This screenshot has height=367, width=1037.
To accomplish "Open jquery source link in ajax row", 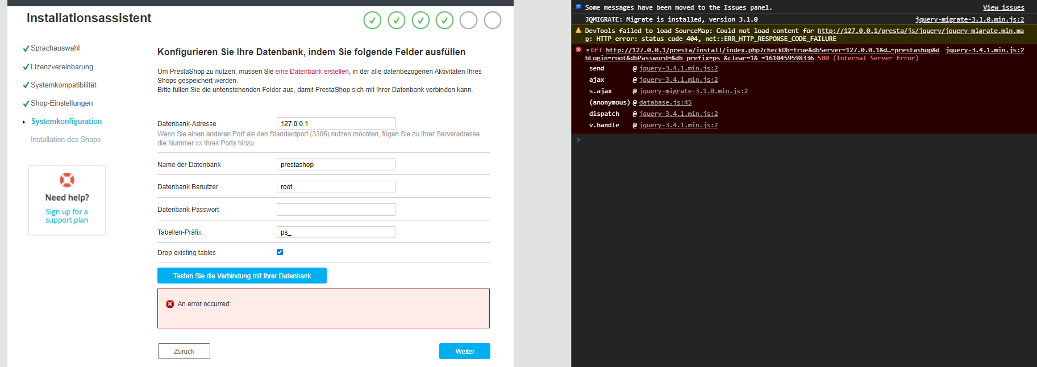I will [x=678, y=80].
